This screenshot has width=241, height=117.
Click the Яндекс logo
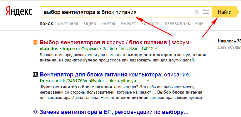(19, 11)
